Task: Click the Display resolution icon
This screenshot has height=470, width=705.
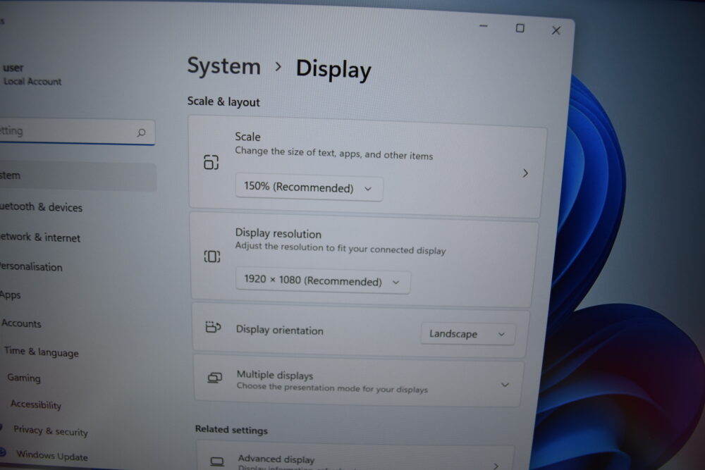Action: [211, 256]
